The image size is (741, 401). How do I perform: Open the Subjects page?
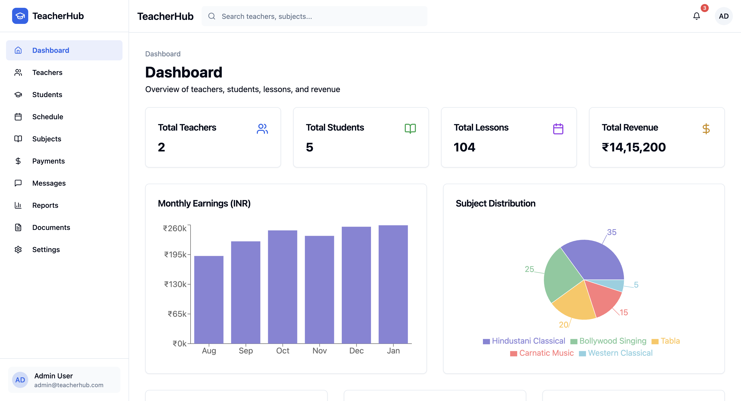coord(64,139)
